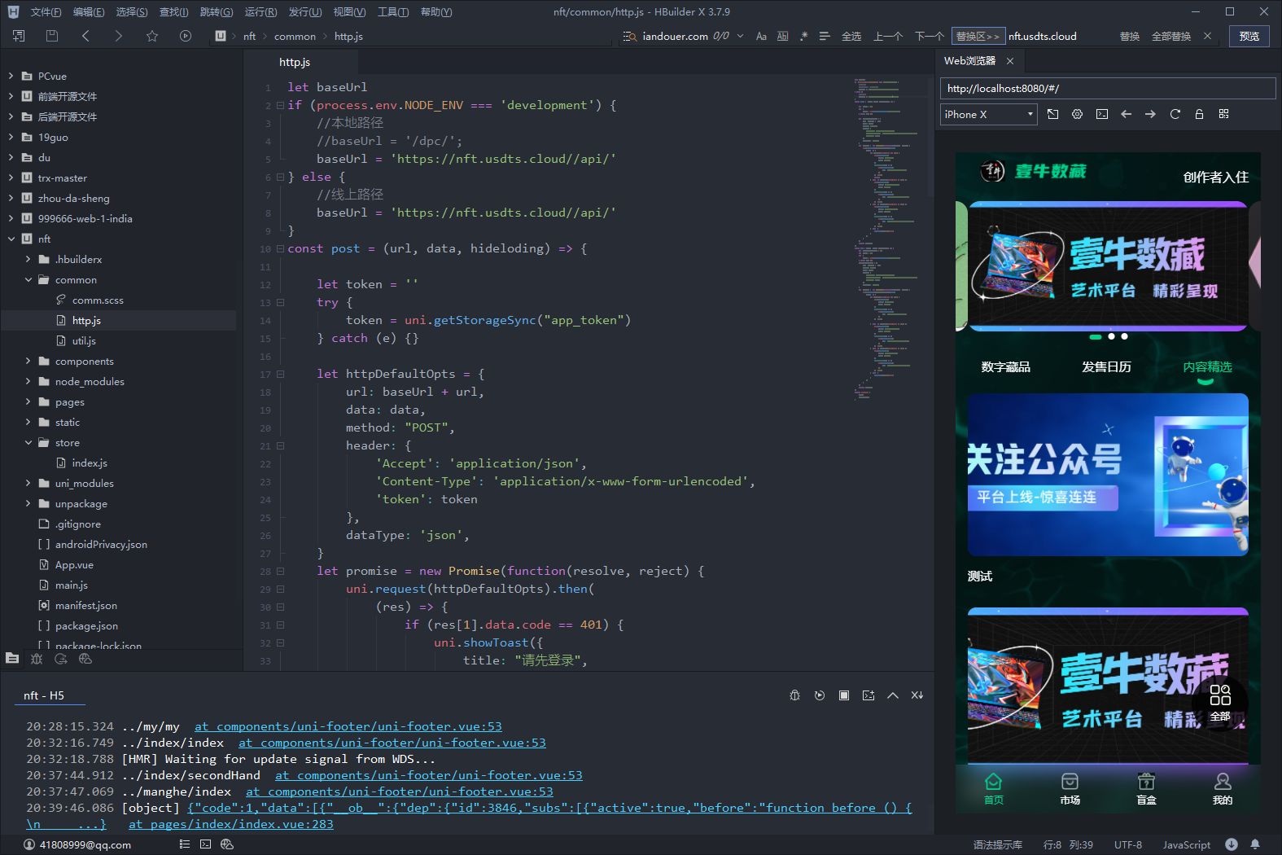Image resolution: width=1282 pixels, height=855 pixels.
Task: Toggle case-sensitive (Aa) search option
Action: point(761,36)
